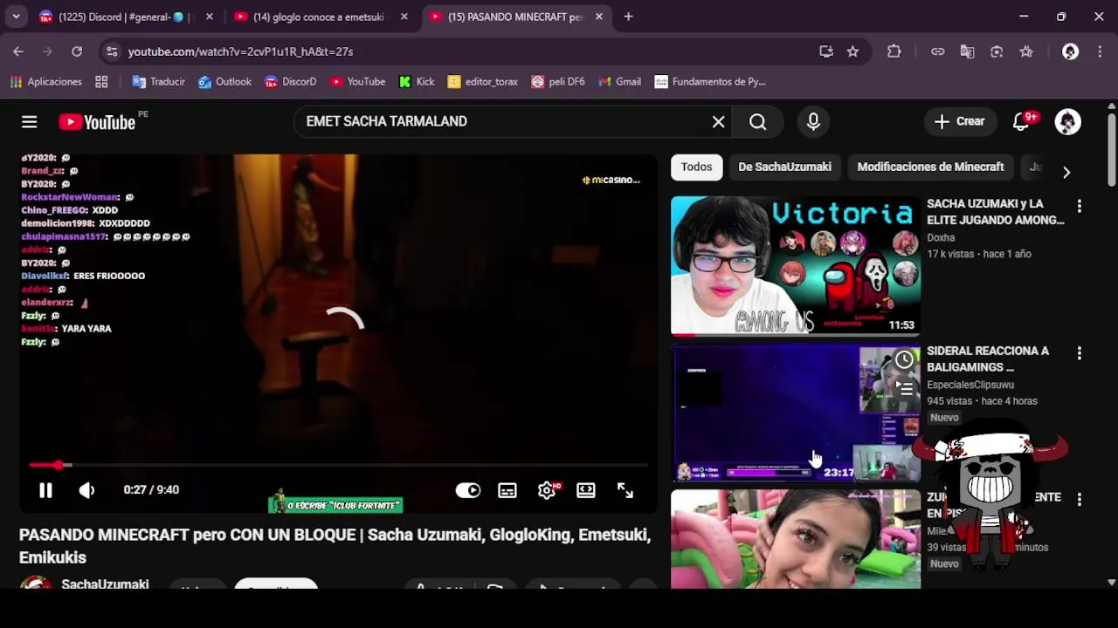1118x628 pixels.
Task: Open the Aplicaciones bookmark
Action: click(45, 82)
